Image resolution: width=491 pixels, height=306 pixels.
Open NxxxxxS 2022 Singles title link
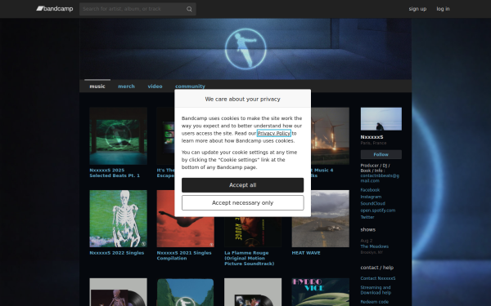coord(117,253)
